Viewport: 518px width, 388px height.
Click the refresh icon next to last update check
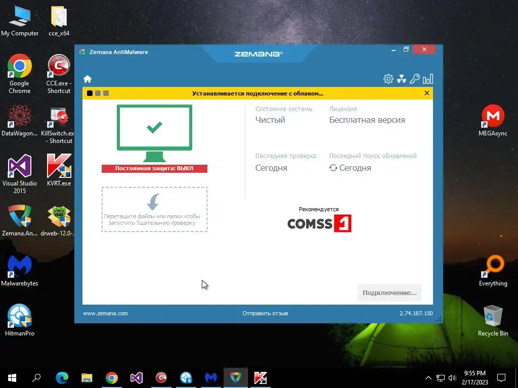pyautogui.click(x=333, y=168)
